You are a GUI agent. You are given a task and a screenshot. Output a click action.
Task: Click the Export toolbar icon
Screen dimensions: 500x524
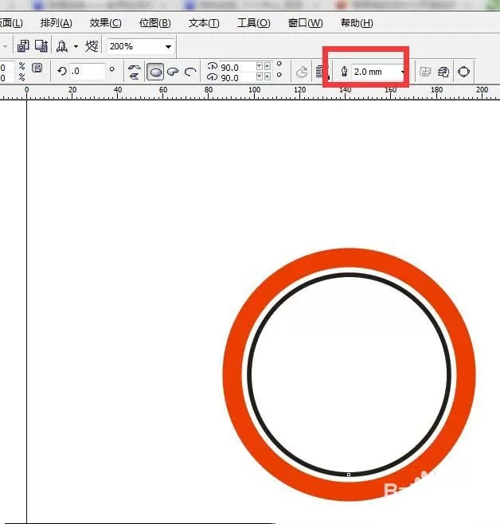point(41,45)
